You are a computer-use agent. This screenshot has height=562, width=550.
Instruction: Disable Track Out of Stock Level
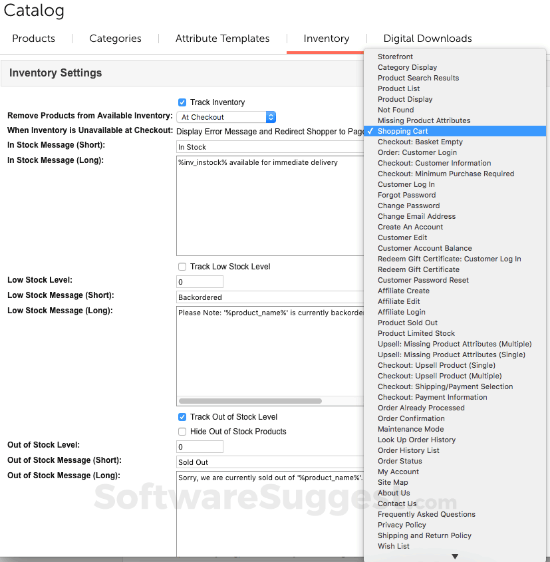pos(182,417)
